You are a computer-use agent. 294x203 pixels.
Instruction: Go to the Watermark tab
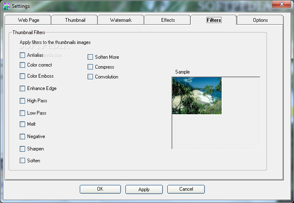click(x=121, y=20)
